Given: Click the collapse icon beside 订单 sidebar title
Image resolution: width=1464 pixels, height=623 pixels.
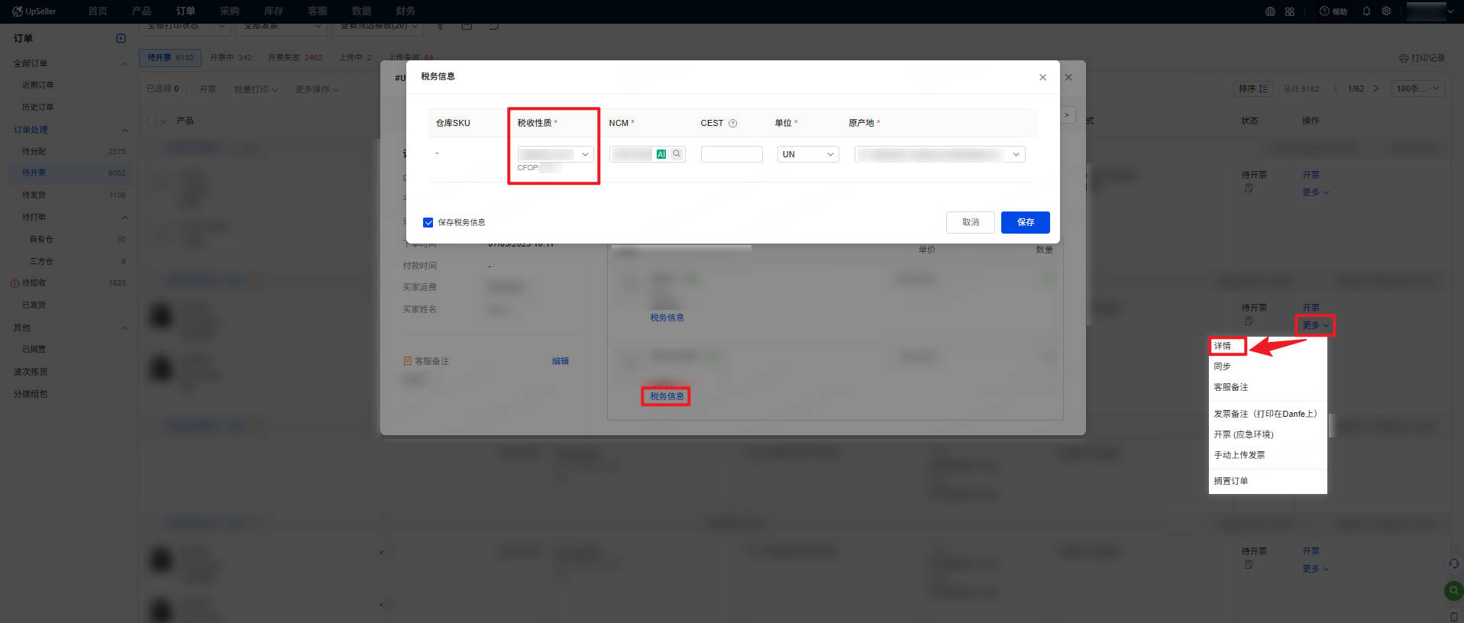Looking at the screenshot, I should 121,38.
